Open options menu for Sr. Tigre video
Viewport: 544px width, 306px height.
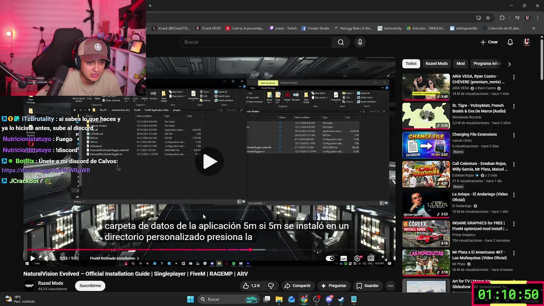tap(514, 106)
